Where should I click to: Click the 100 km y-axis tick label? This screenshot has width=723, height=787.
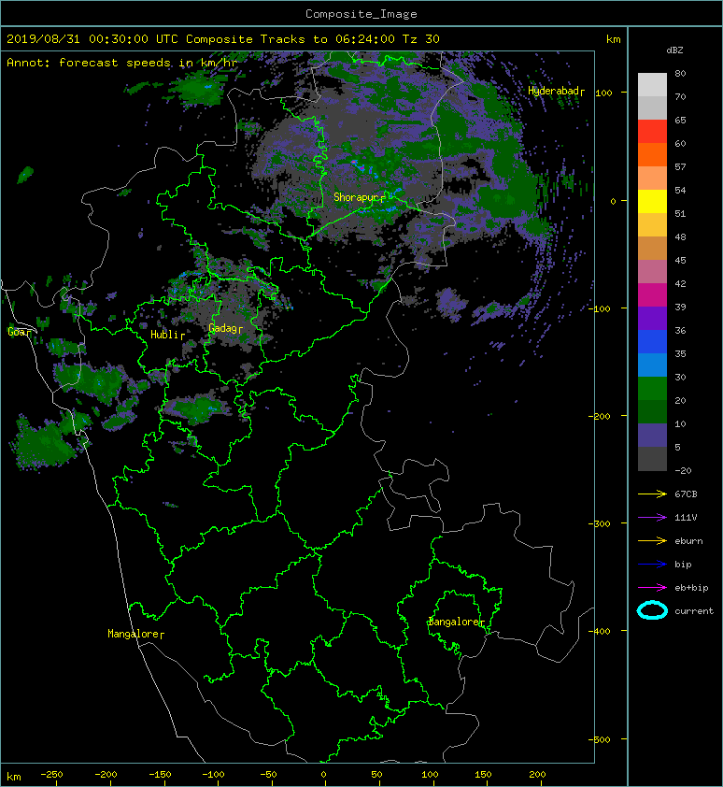[x=604, y=93]
